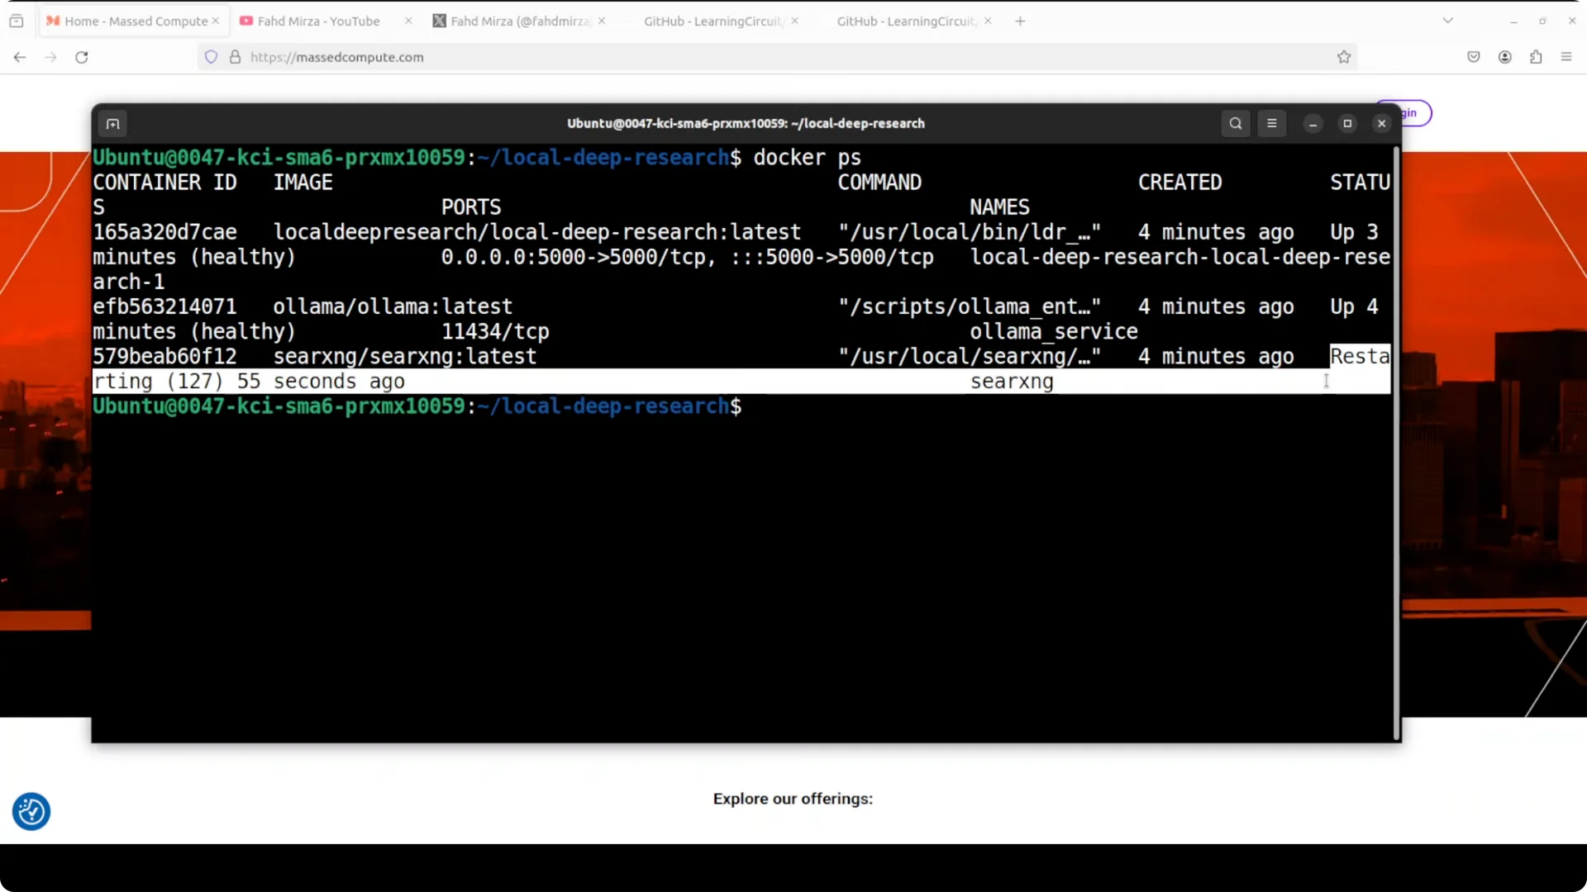Open the terminal search tool

(x=1236, y=124)
